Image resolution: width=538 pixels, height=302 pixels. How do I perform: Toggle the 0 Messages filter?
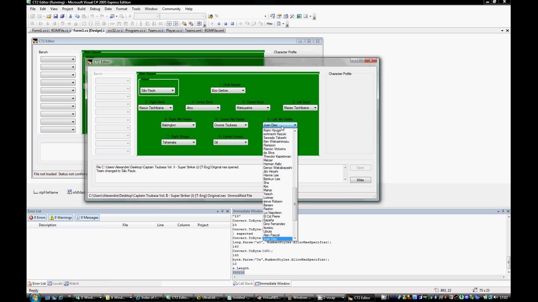[x=87, y=218]
